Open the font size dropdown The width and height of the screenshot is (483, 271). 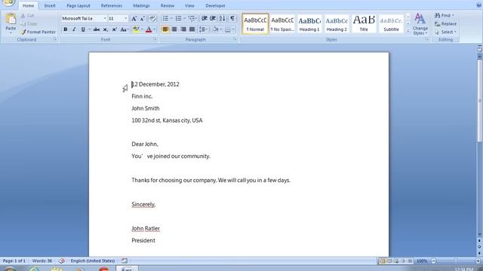pos(125,19)
